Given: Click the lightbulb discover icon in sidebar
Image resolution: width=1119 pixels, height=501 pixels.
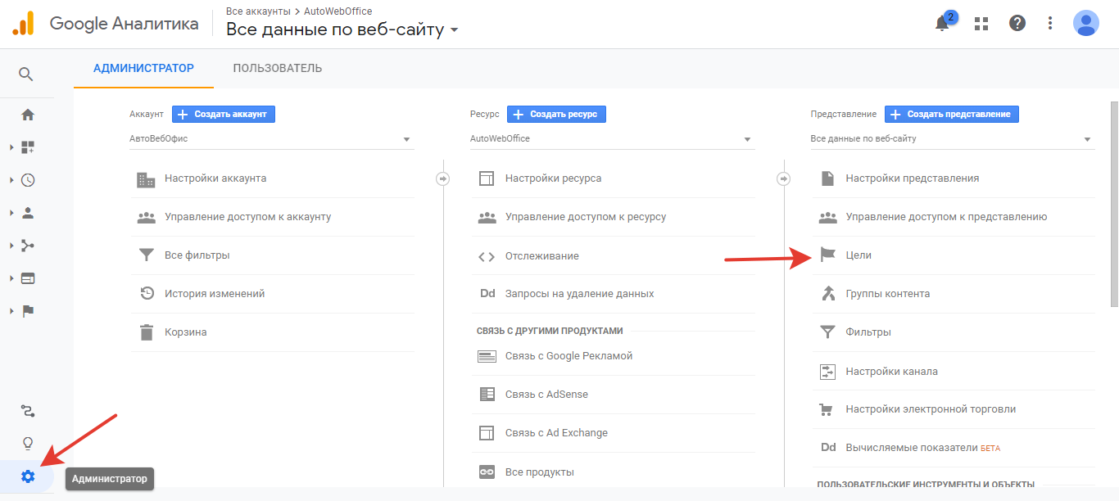Looking at the screenshot, I should (27, 443).
